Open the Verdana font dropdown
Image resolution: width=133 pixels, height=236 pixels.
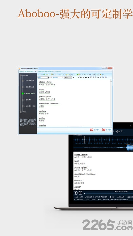[57, 77]
